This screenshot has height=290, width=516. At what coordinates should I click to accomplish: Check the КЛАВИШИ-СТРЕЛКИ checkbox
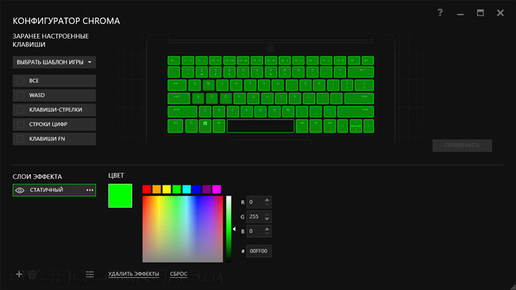pyautogui.click(x=20, y=110)
